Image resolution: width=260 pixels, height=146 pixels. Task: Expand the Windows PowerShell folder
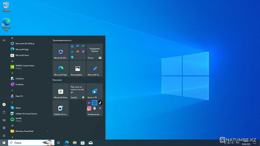(30, 131)
